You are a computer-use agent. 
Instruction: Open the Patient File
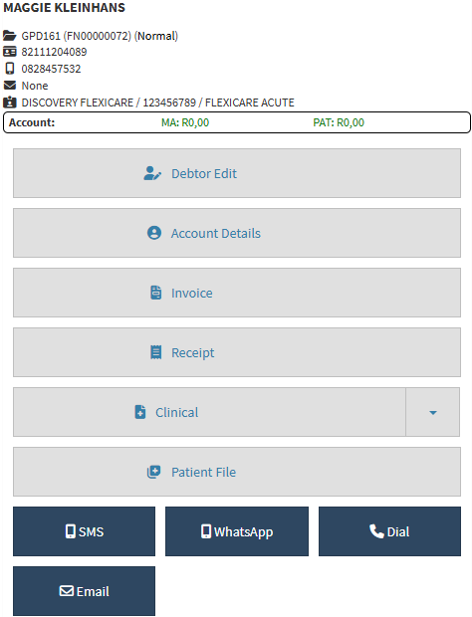click(x=237, y=472)
